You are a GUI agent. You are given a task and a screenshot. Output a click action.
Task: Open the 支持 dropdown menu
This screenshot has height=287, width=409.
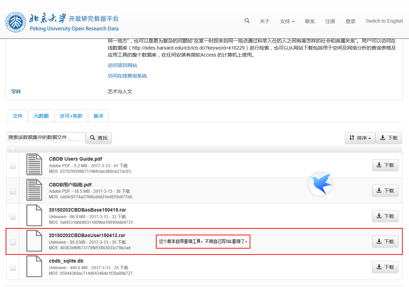click(287, 21)
